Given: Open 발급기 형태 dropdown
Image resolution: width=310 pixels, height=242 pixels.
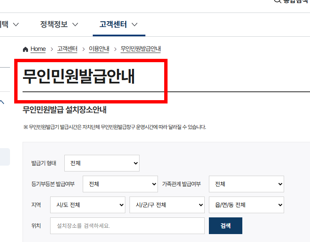Looking at the screenshot, I should 102,163.
